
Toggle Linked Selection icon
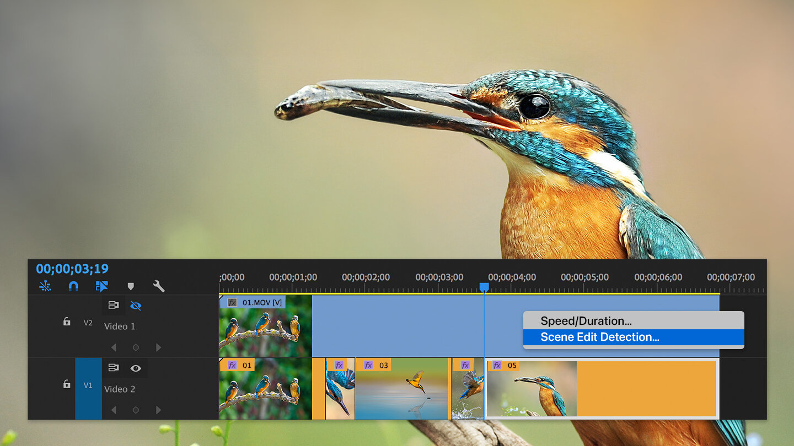(x=101, y=286)
